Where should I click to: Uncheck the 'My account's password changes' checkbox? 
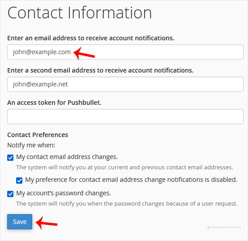(10, 194)
